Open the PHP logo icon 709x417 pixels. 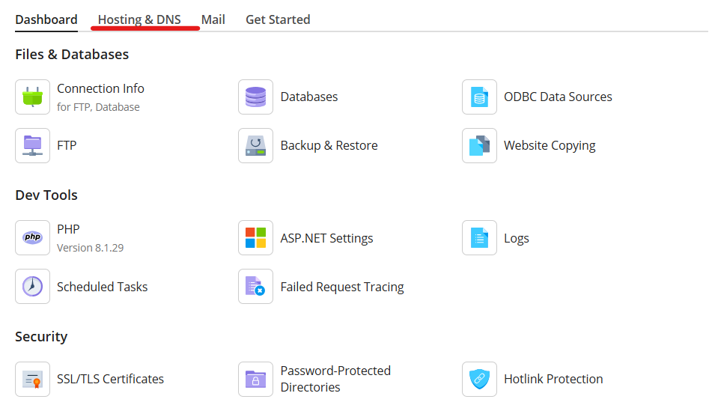32,238
